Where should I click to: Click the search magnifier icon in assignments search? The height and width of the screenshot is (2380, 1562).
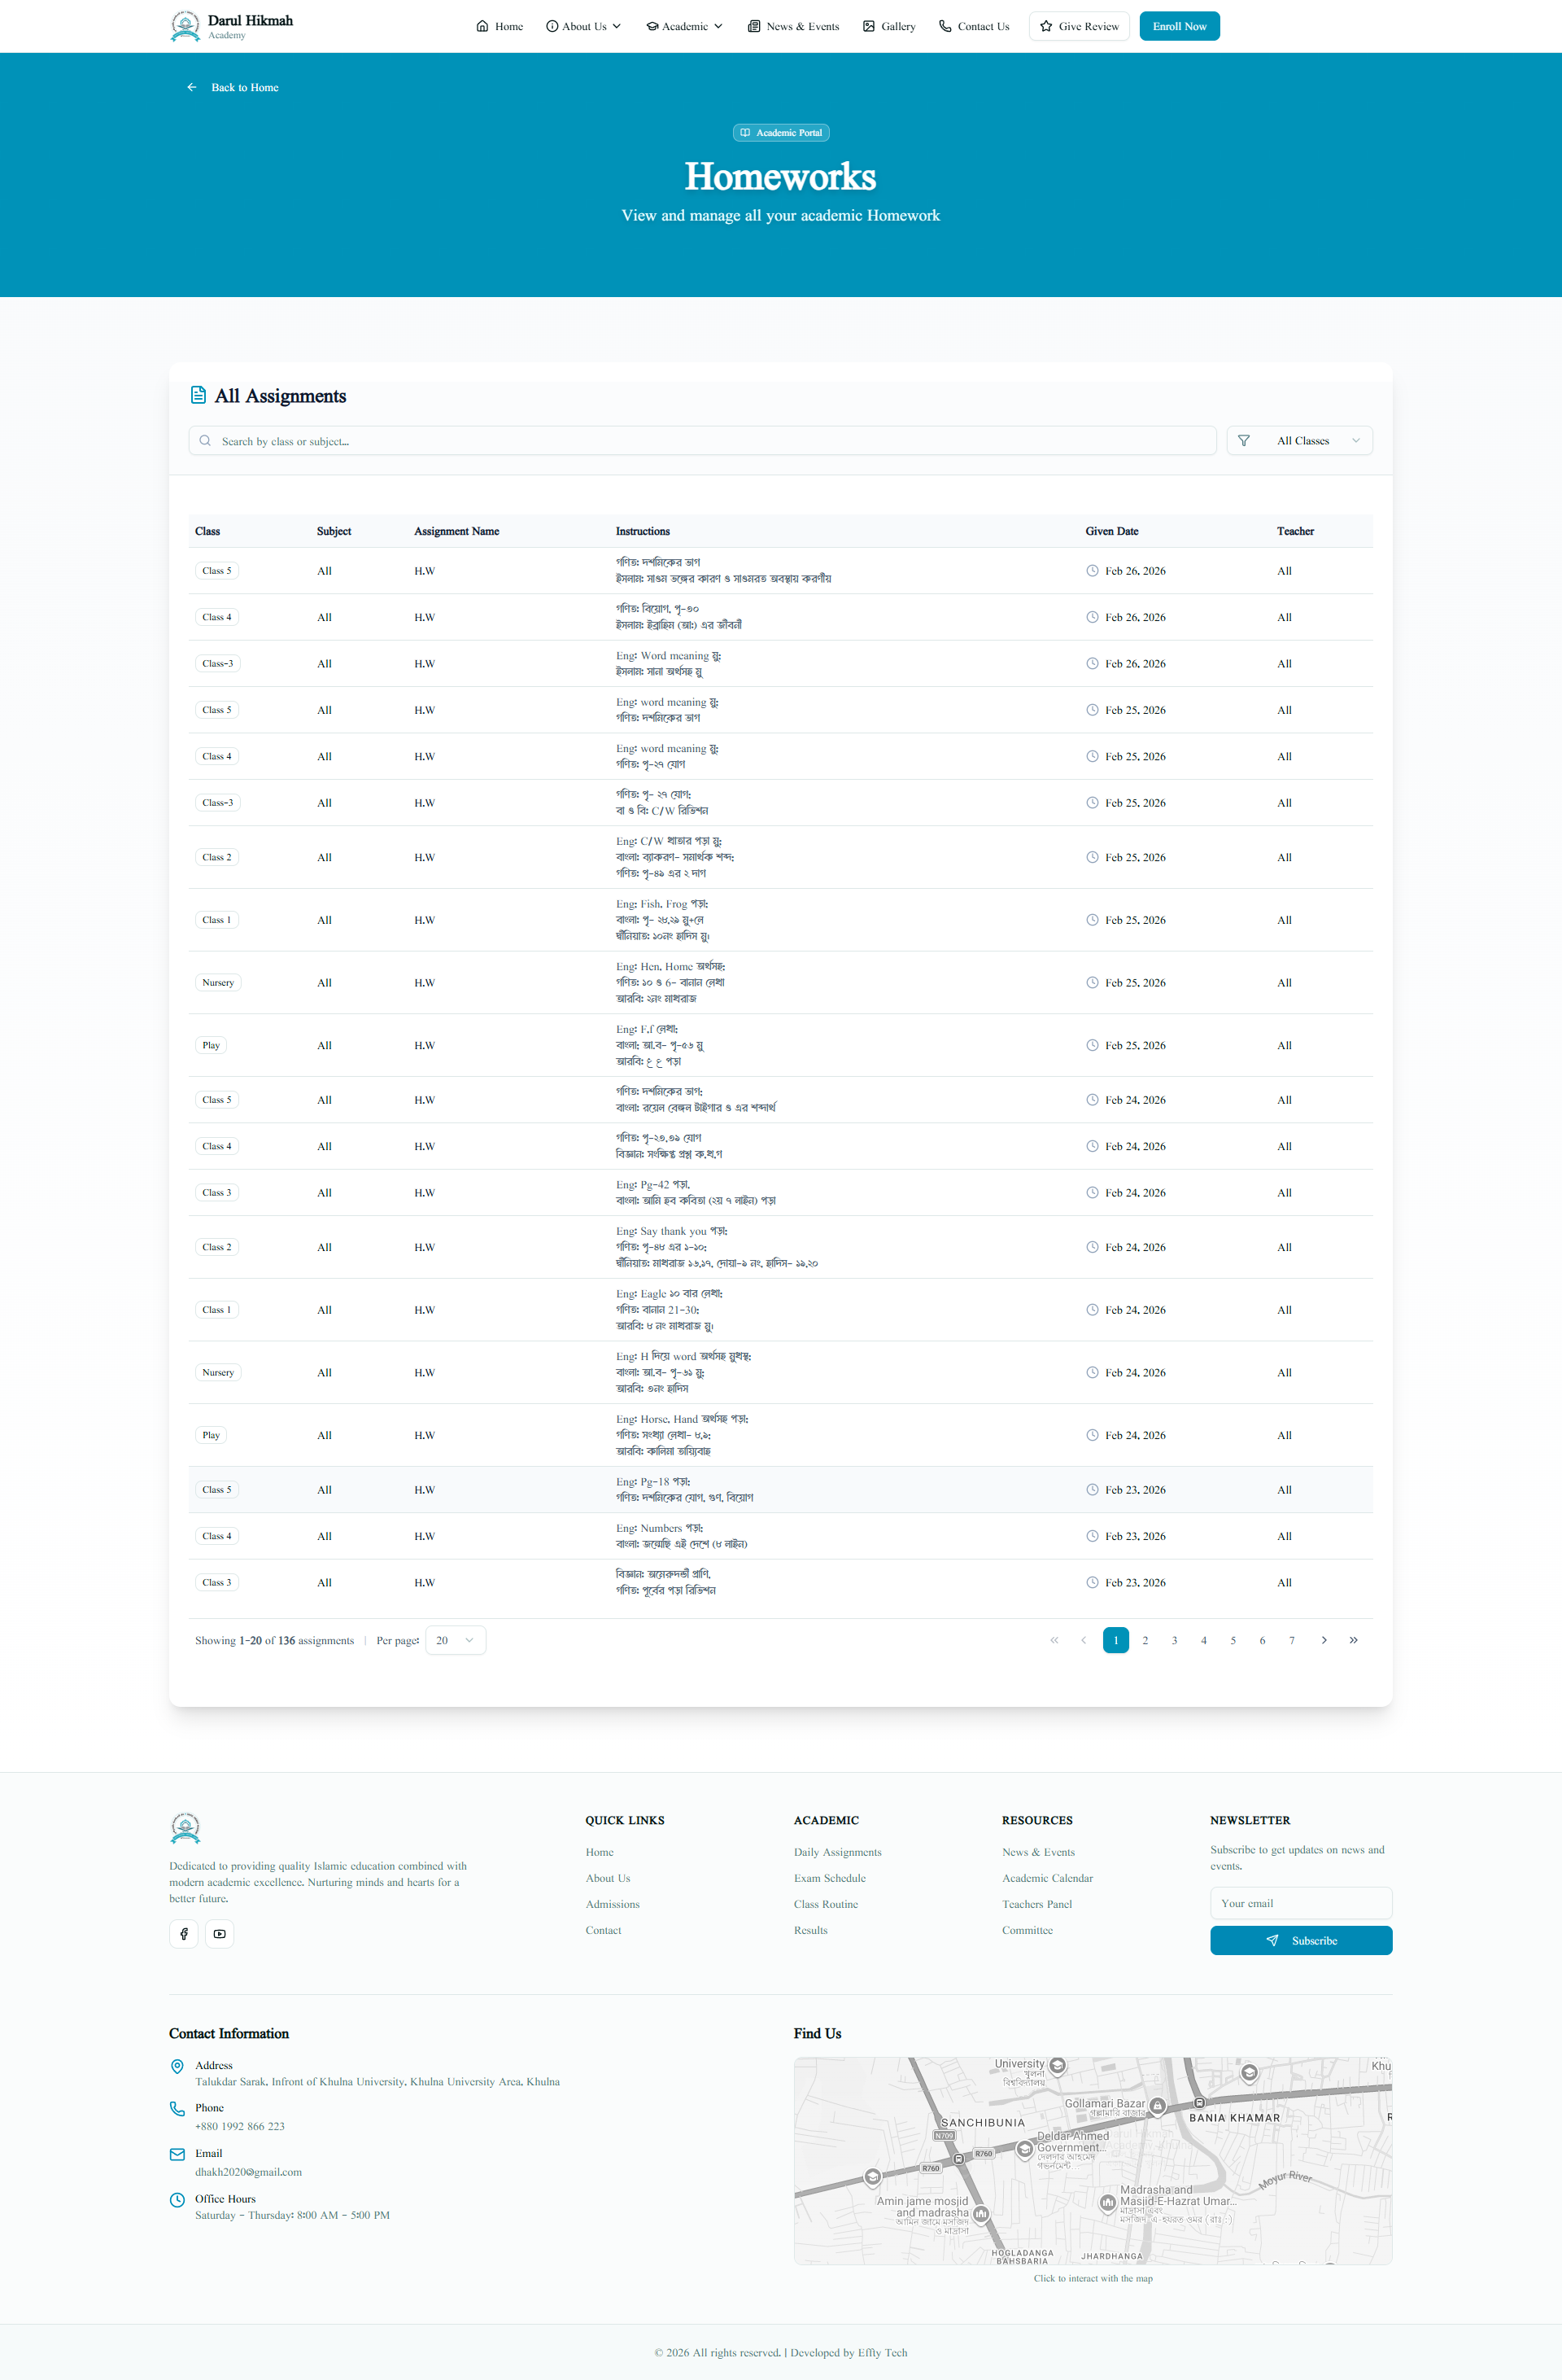205,441
